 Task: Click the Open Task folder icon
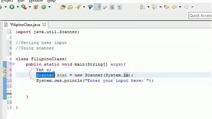(x=70, y=7)
